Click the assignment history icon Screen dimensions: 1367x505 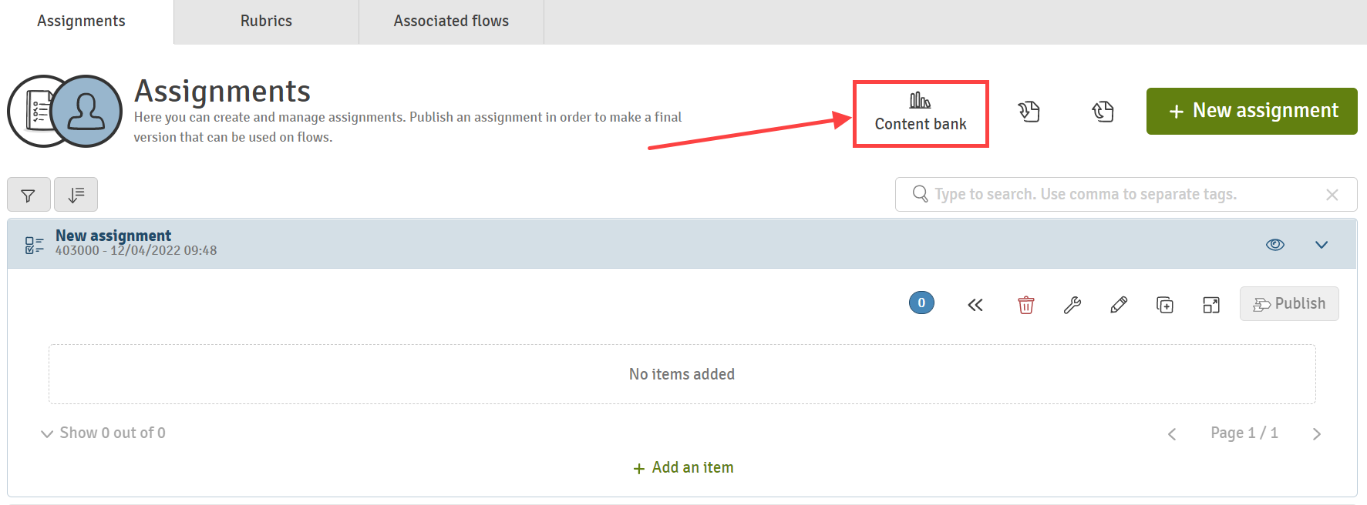[1103, 112]
